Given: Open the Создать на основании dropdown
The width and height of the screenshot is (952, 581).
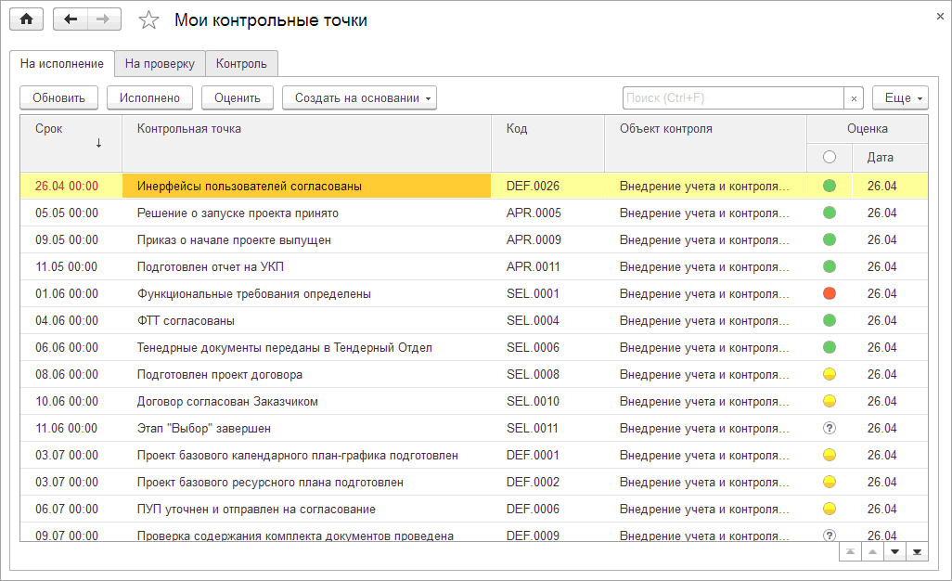Looking at the screenshot, I should coord(359,97).
